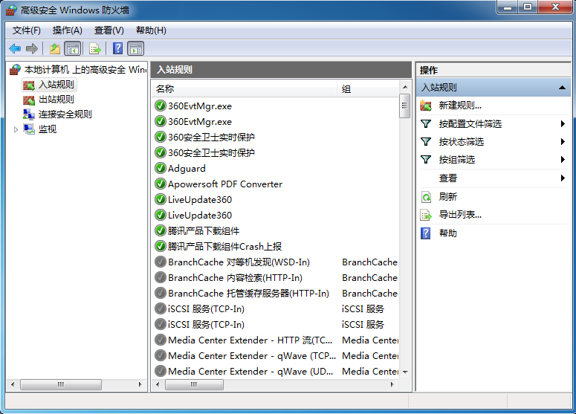Viewport: 576px width, 414px height.
Task: Expand the 监视 tree node arrow
Action: (16, 129)
